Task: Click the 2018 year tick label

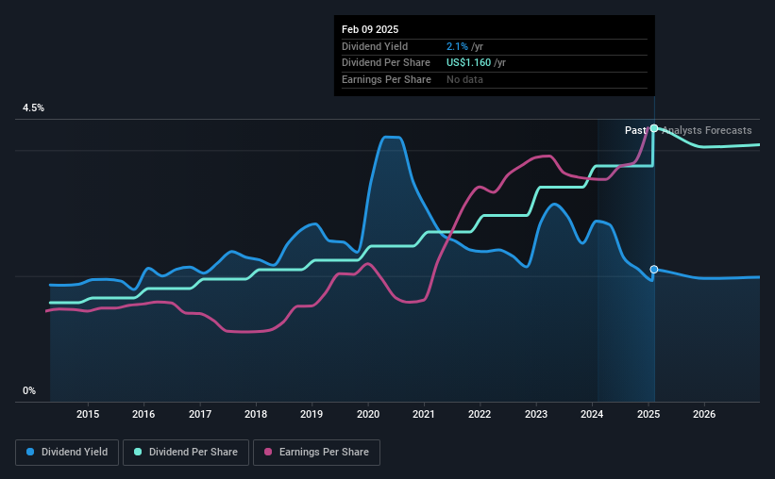Action: click(x=255, y=414)
